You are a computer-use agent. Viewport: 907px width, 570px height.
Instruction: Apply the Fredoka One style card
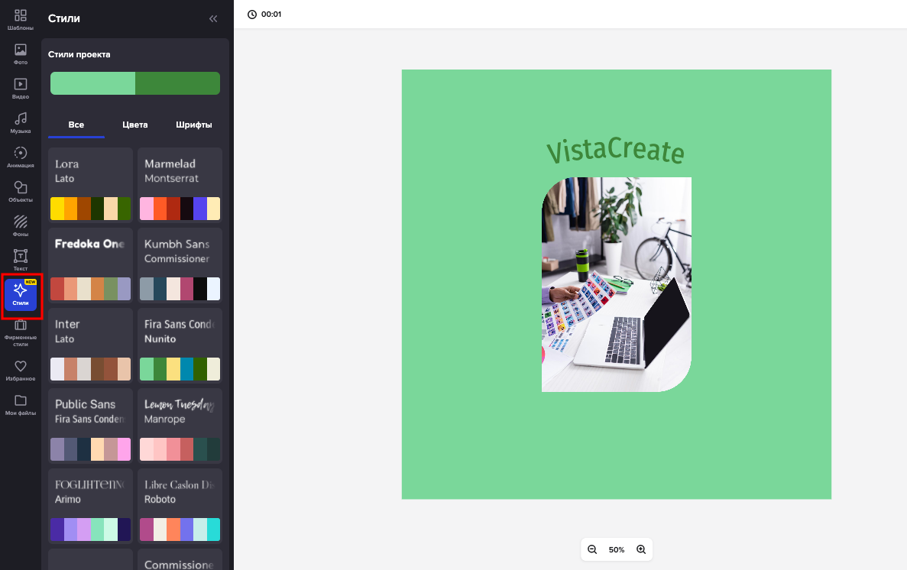point(90,265)
